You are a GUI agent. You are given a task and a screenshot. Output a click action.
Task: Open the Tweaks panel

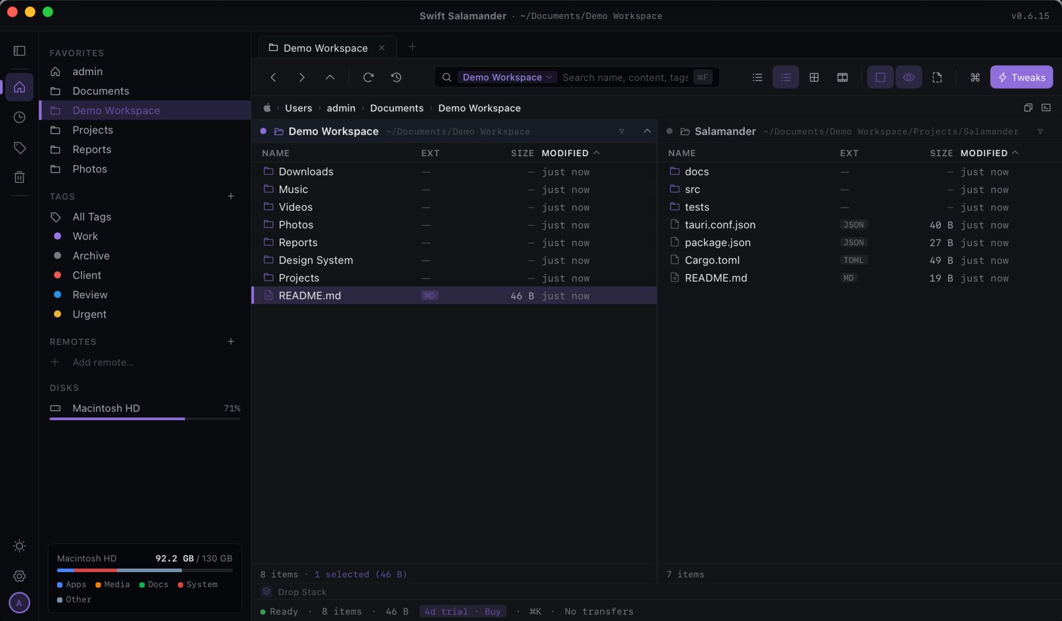point(1021,77)
